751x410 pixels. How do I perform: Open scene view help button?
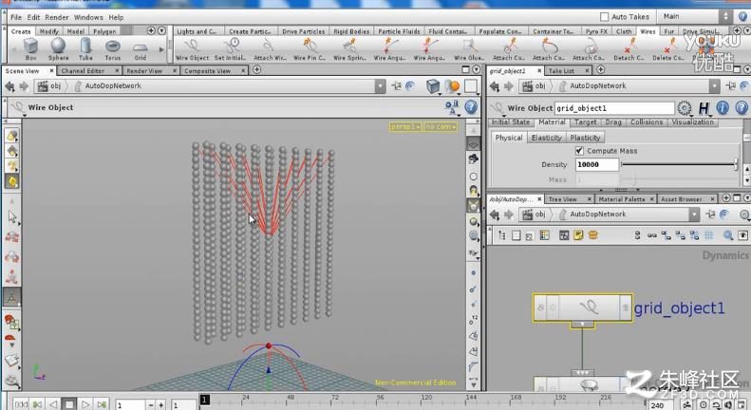pos(471,107)
